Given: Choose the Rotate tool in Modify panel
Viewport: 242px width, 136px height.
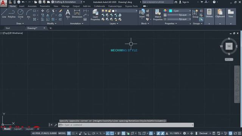Looking at the screenshot, I should (x=48, y=11).
